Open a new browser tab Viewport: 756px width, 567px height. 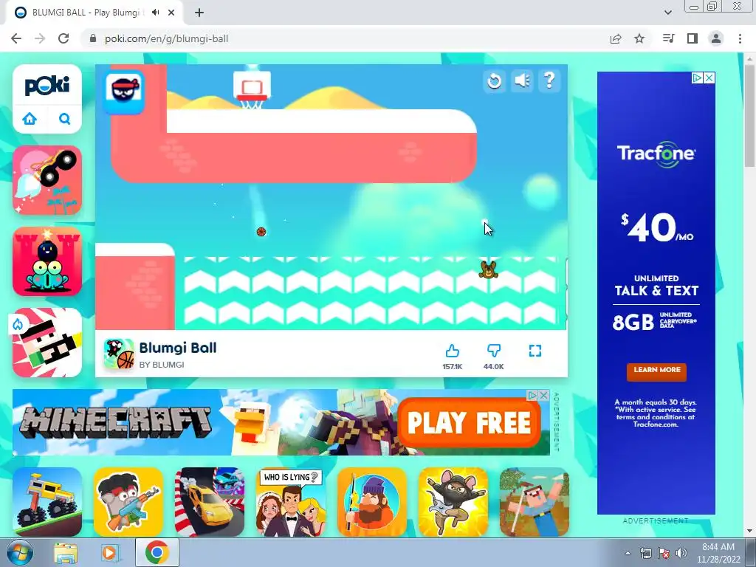tap(199, 13)
